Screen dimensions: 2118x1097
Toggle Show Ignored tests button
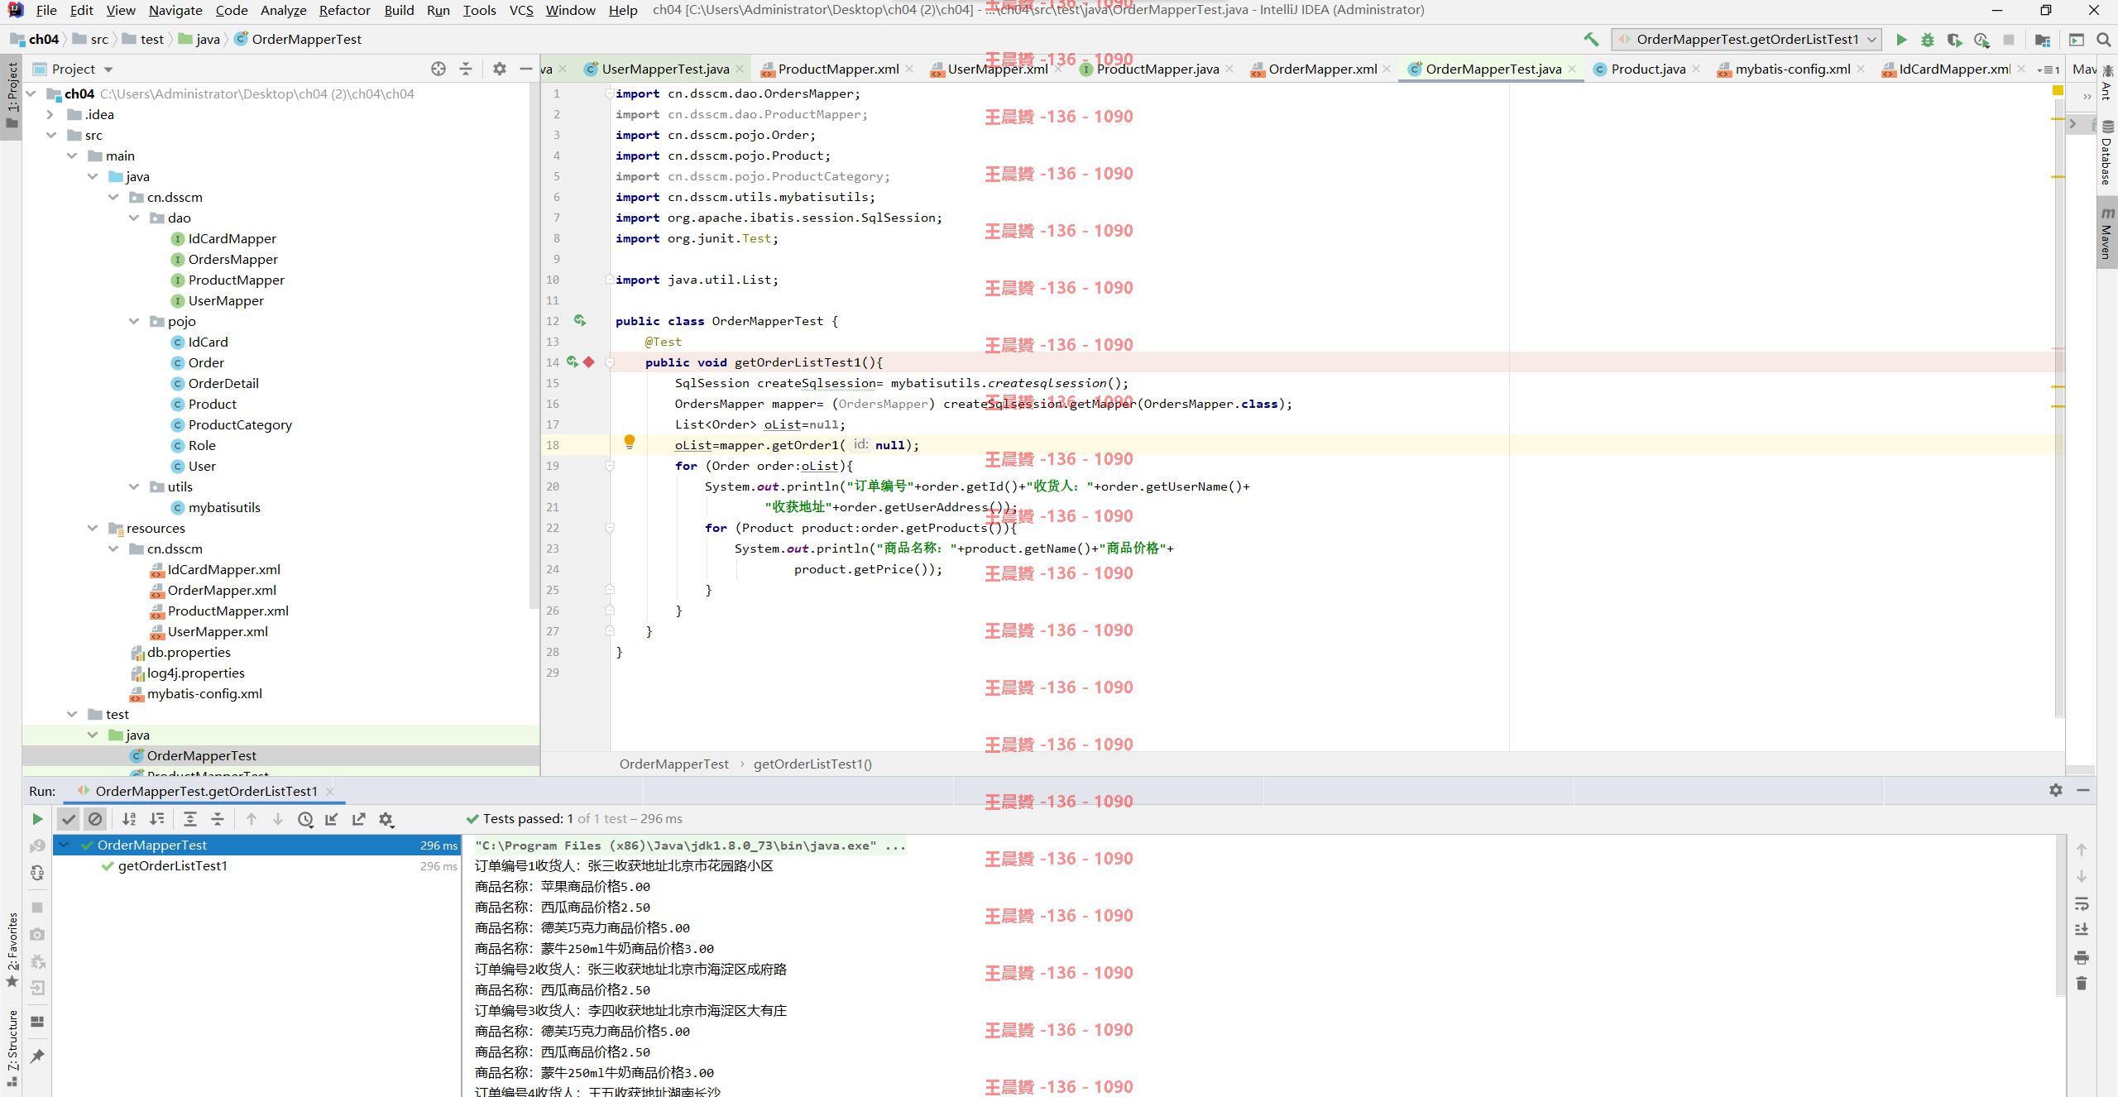pyautogui.click(x=96, y=819)
